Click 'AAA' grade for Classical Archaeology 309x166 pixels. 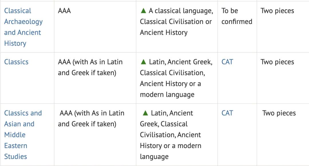[64, 11]
